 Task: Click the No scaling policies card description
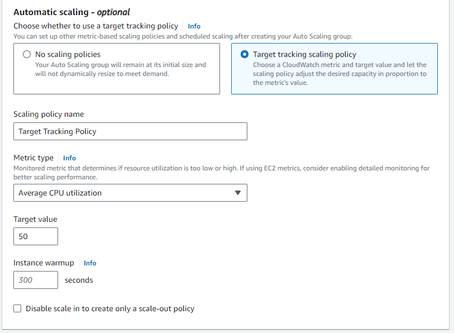click(120, 69)
